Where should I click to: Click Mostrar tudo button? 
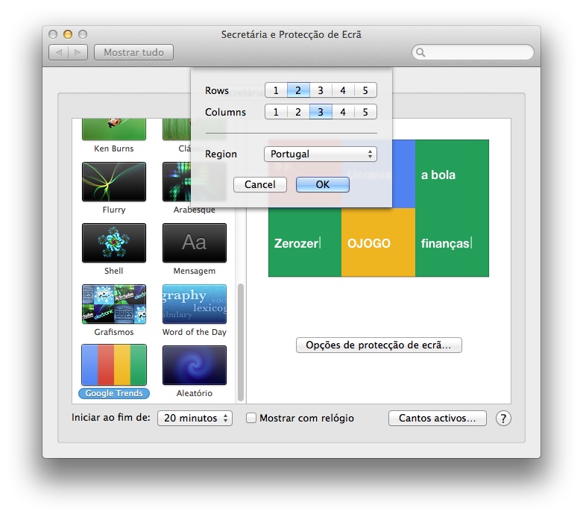pos(134,52)
